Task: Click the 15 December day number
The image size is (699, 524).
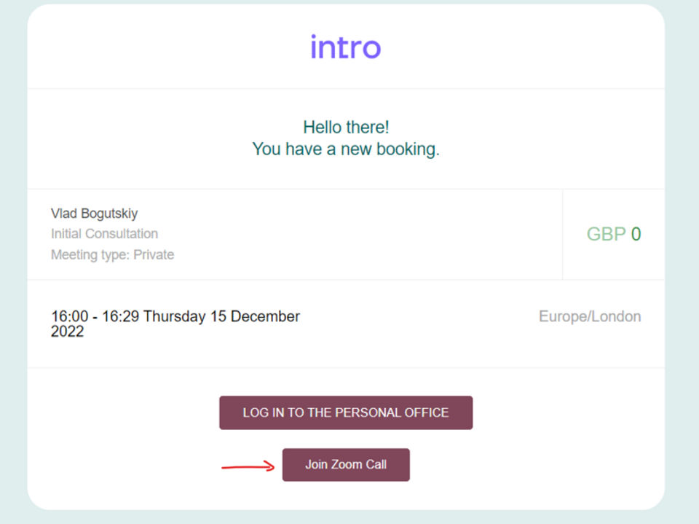Action: click(218, 317)
